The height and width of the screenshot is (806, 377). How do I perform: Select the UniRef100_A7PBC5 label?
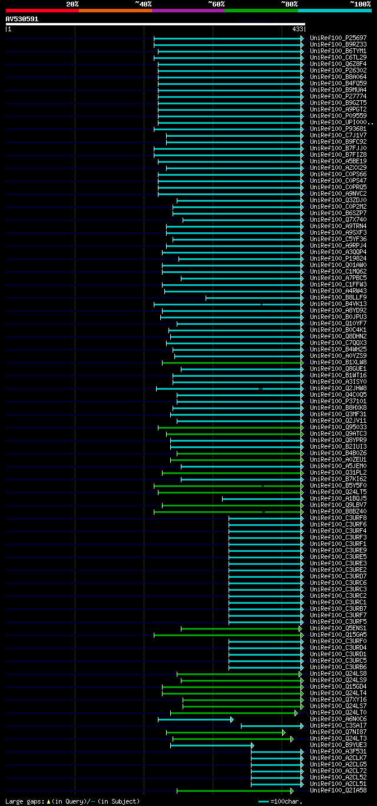(x=338, y=278)
